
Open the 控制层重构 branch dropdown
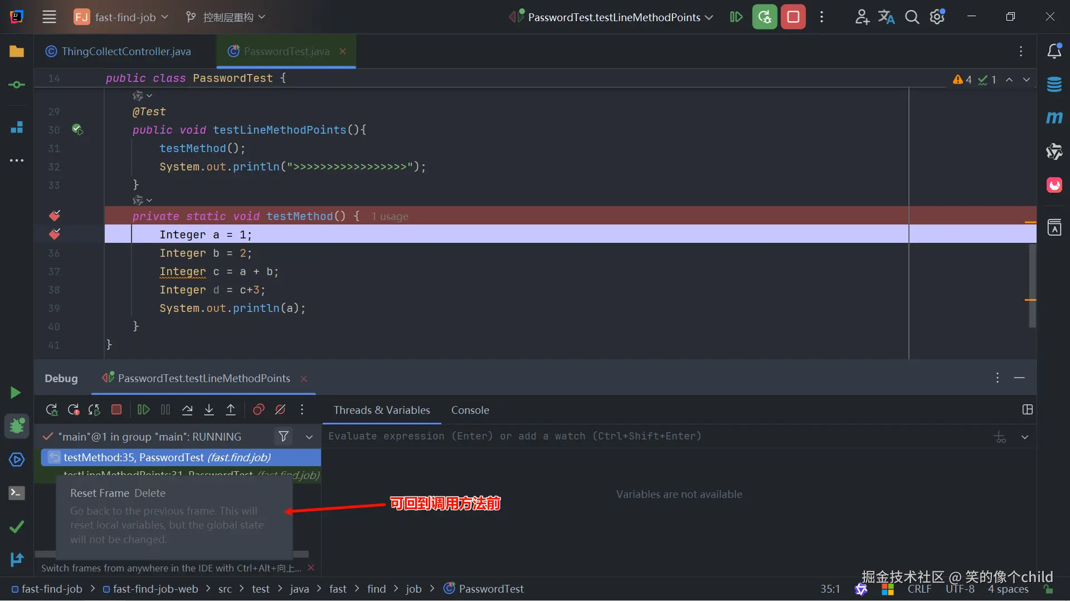[x=226, y=17]
